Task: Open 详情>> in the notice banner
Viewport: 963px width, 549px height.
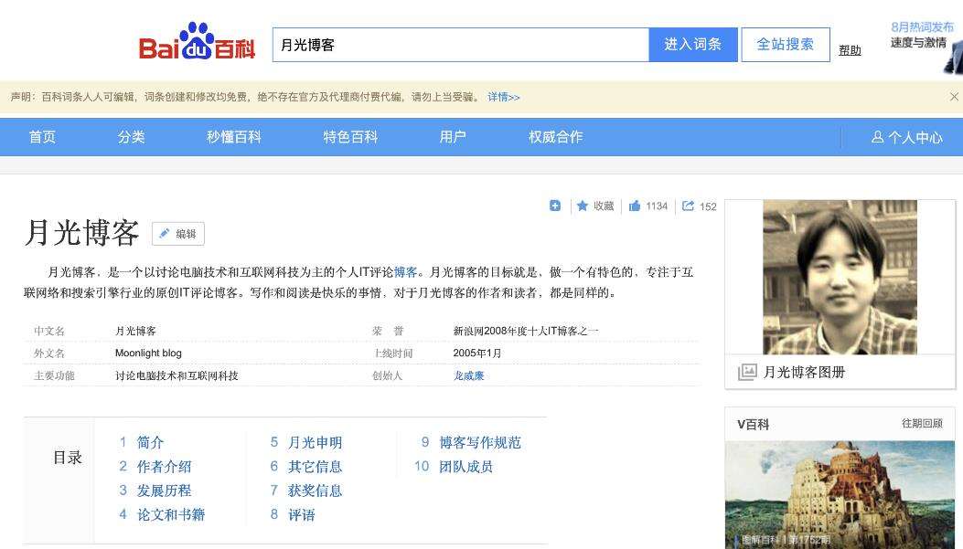Action: [504, 97]
